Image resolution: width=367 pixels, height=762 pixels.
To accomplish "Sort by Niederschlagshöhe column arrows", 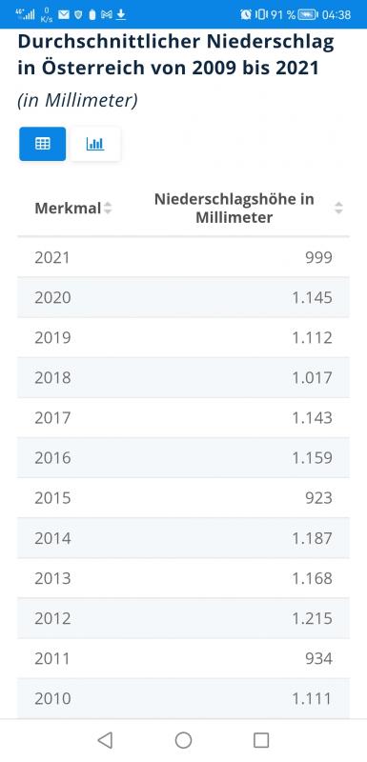I will pyautogui.click(x=338, y=209).
